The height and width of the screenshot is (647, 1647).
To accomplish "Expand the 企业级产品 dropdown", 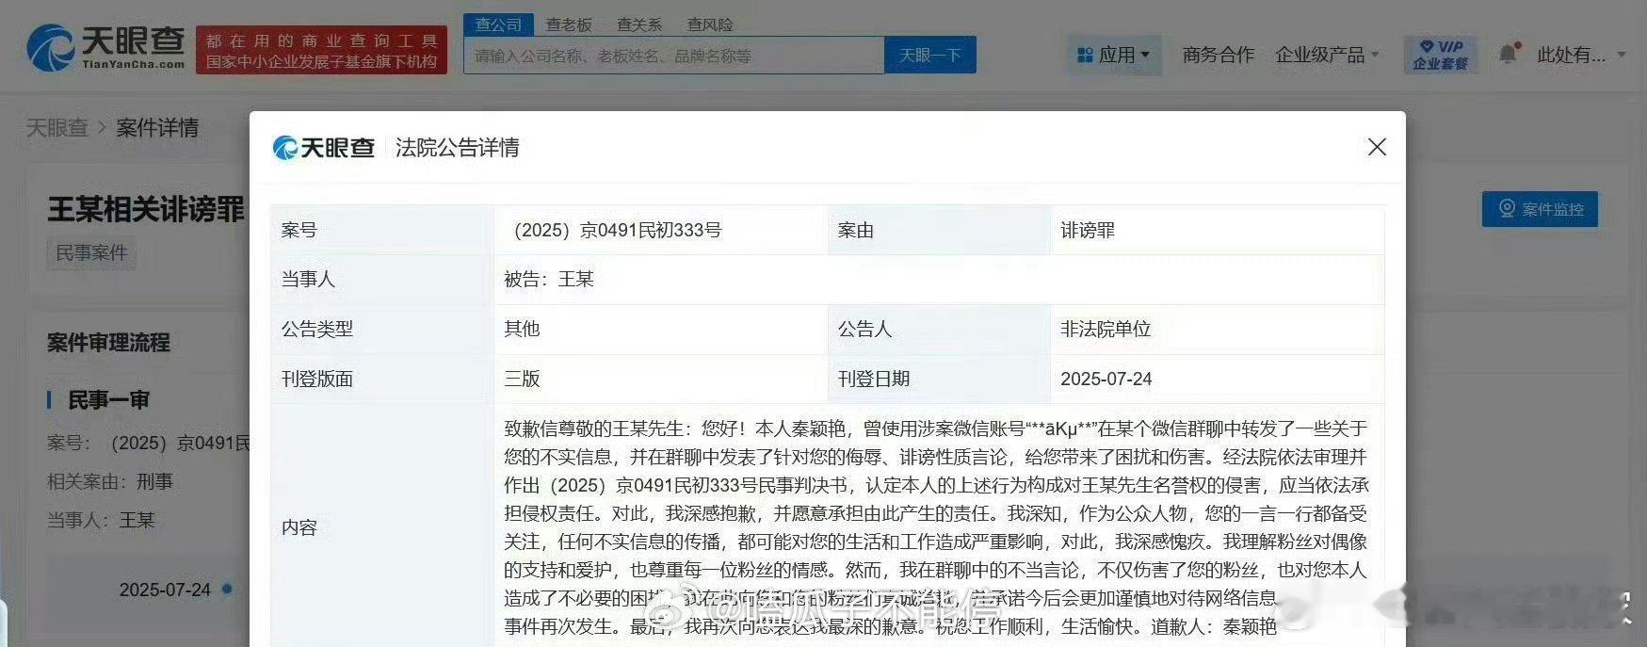I will (1326, 56).
